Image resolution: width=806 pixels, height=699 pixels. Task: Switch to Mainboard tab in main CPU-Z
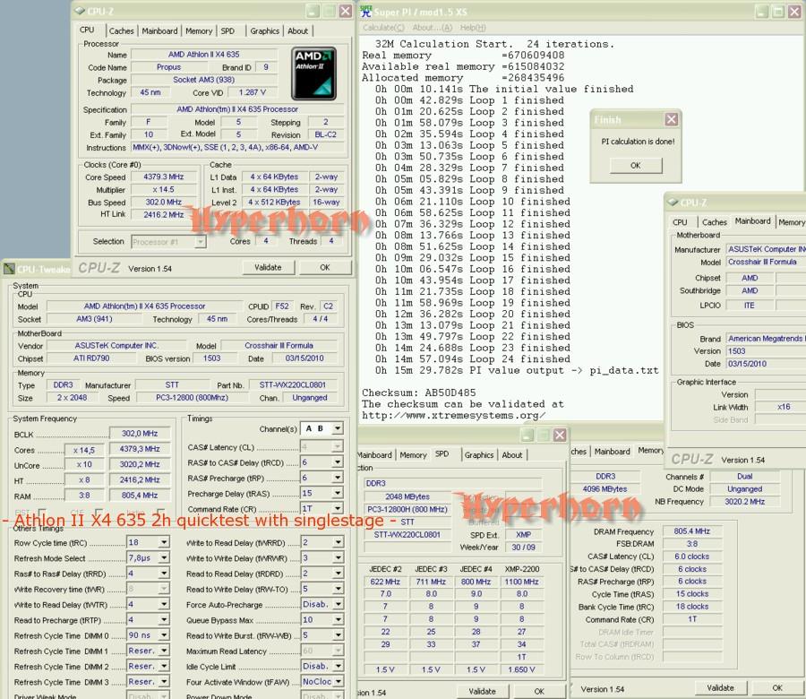coord(159,30)
